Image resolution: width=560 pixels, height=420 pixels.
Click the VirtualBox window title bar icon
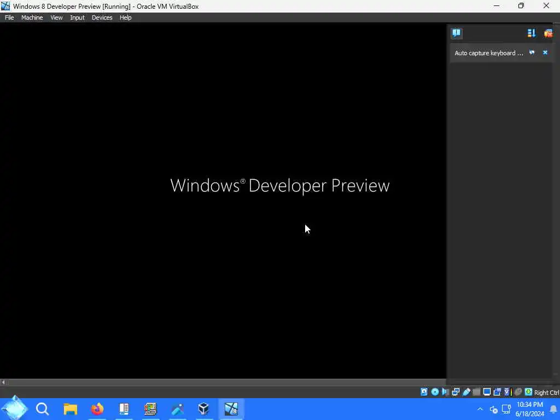[x=5, y=6]
